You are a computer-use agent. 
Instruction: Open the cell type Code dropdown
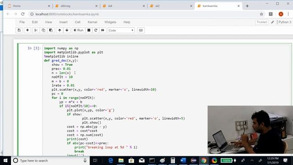[x=121, y=30]
